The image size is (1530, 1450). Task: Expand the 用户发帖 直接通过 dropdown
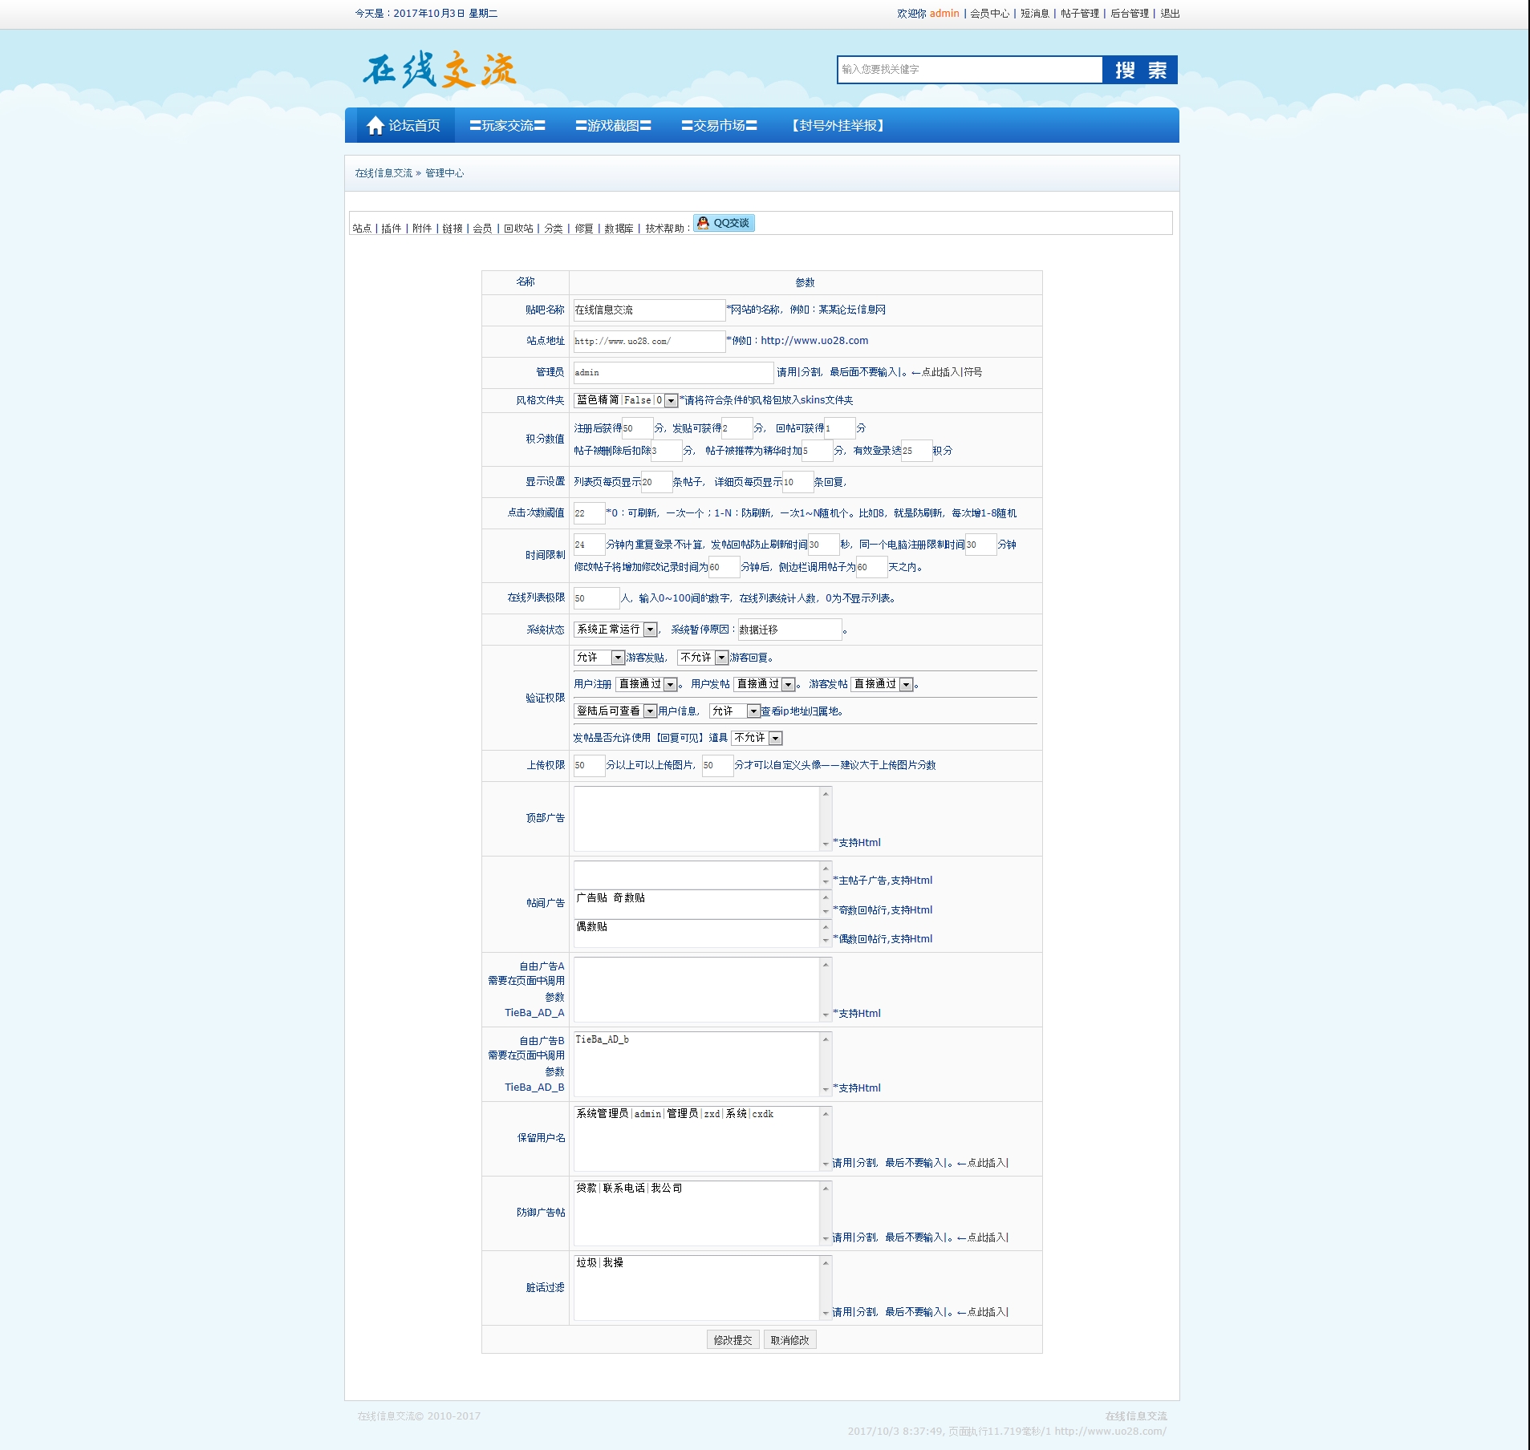pos(765,684)
